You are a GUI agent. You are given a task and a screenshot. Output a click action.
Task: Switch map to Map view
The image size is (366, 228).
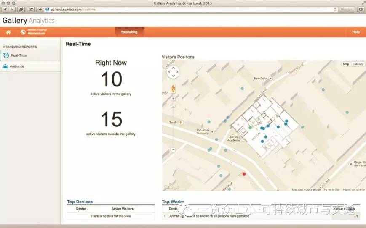pyautogui.click(x=346, y=64)
